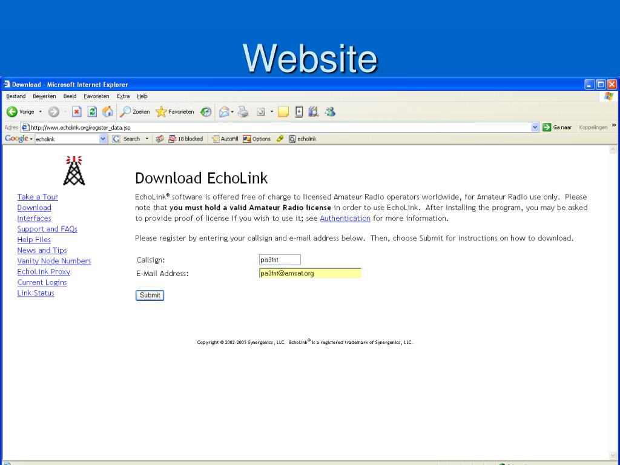Refresh the page with green arrows icon
This screenshot has width=620, height=465.
pos(92,112)
